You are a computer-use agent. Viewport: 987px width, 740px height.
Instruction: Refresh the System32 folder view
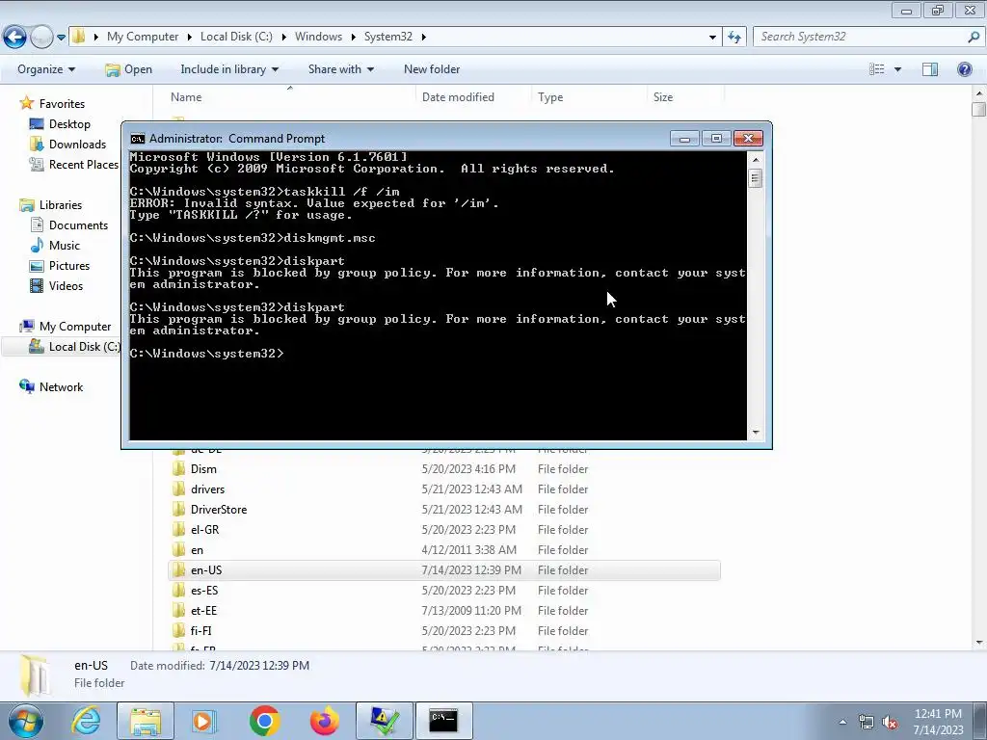[x=734, y=38]
